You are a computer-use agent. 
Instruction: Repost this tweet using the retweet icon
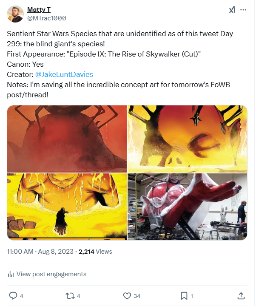pyautogui.click(x=70, y=295)
